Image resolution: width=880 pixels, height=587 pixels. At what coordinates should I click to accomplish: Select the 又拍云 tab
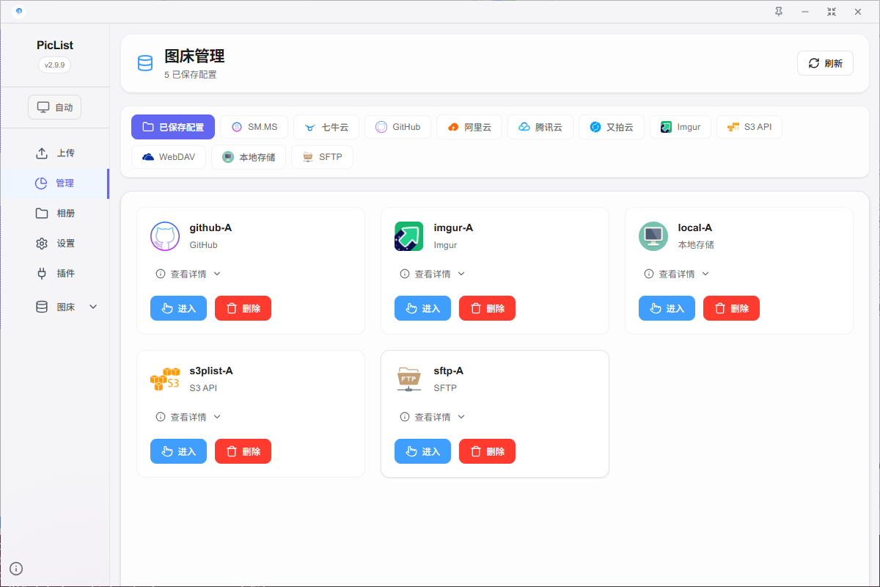(612, 127)
